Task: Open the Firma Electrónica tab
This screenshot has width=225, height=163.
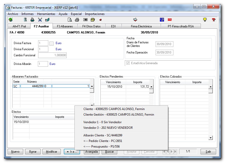Action: pyautogui.click(x=141, y=26)
